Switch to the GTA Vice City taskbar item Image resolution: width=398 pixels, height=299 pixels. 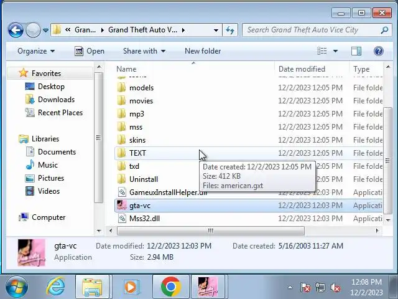(x=208, y=287)
